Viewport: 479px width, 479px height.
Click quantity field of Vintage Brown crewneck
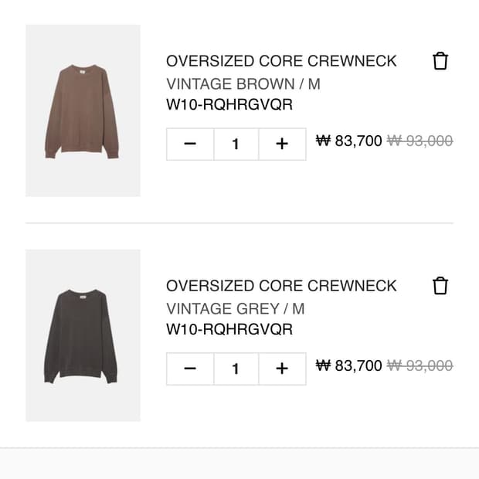coord(236,144)
